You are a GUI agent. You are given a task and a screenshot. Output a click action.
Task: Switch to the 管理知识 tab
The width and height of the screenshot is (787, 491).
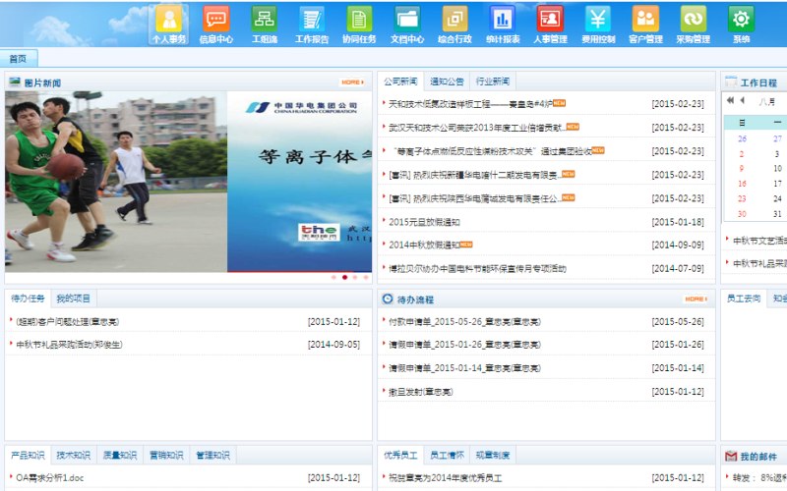(212, 455)
